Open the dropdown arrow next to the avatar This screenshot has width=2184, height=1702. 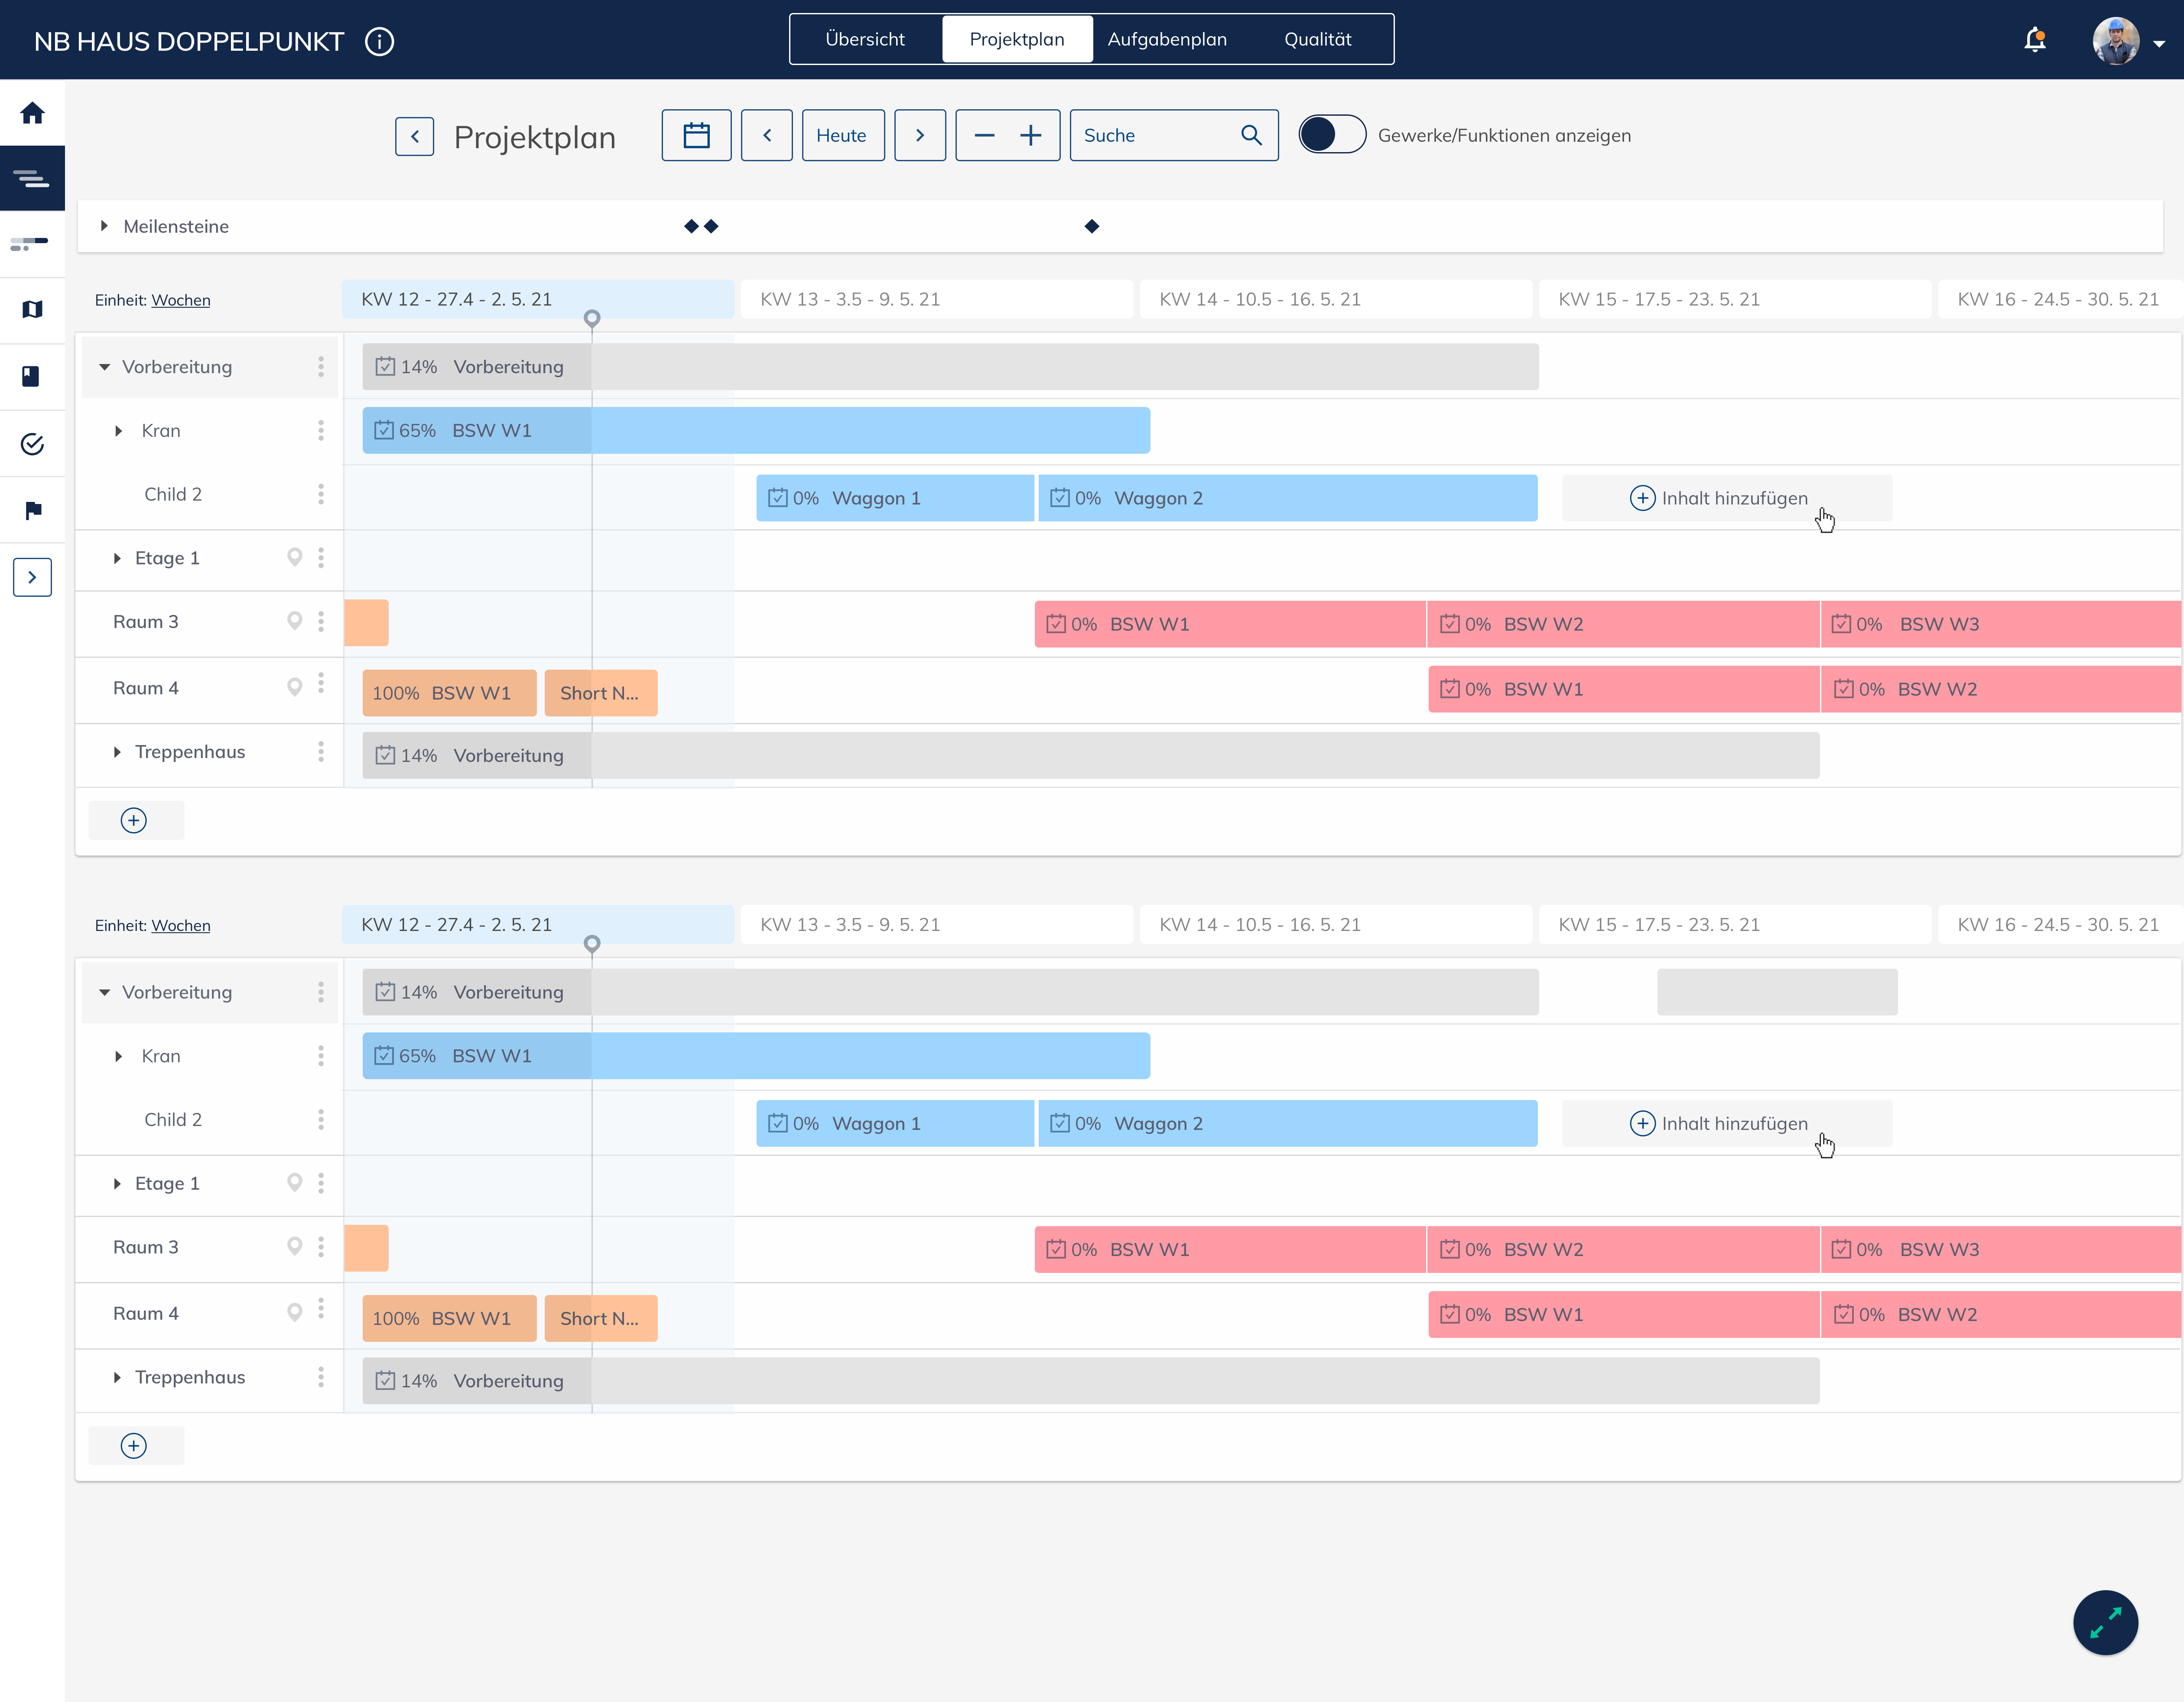pyautogui.click(x=2159, y=44)
